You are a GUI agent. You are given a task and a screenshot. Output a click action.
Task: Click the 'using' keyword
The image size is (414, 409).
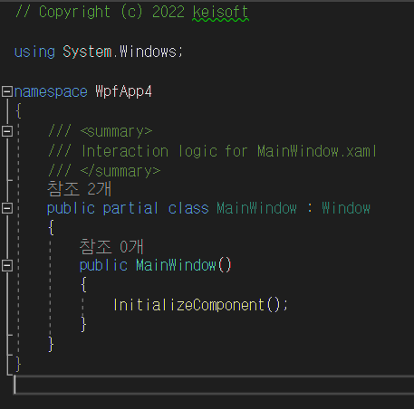coord(34,52)
